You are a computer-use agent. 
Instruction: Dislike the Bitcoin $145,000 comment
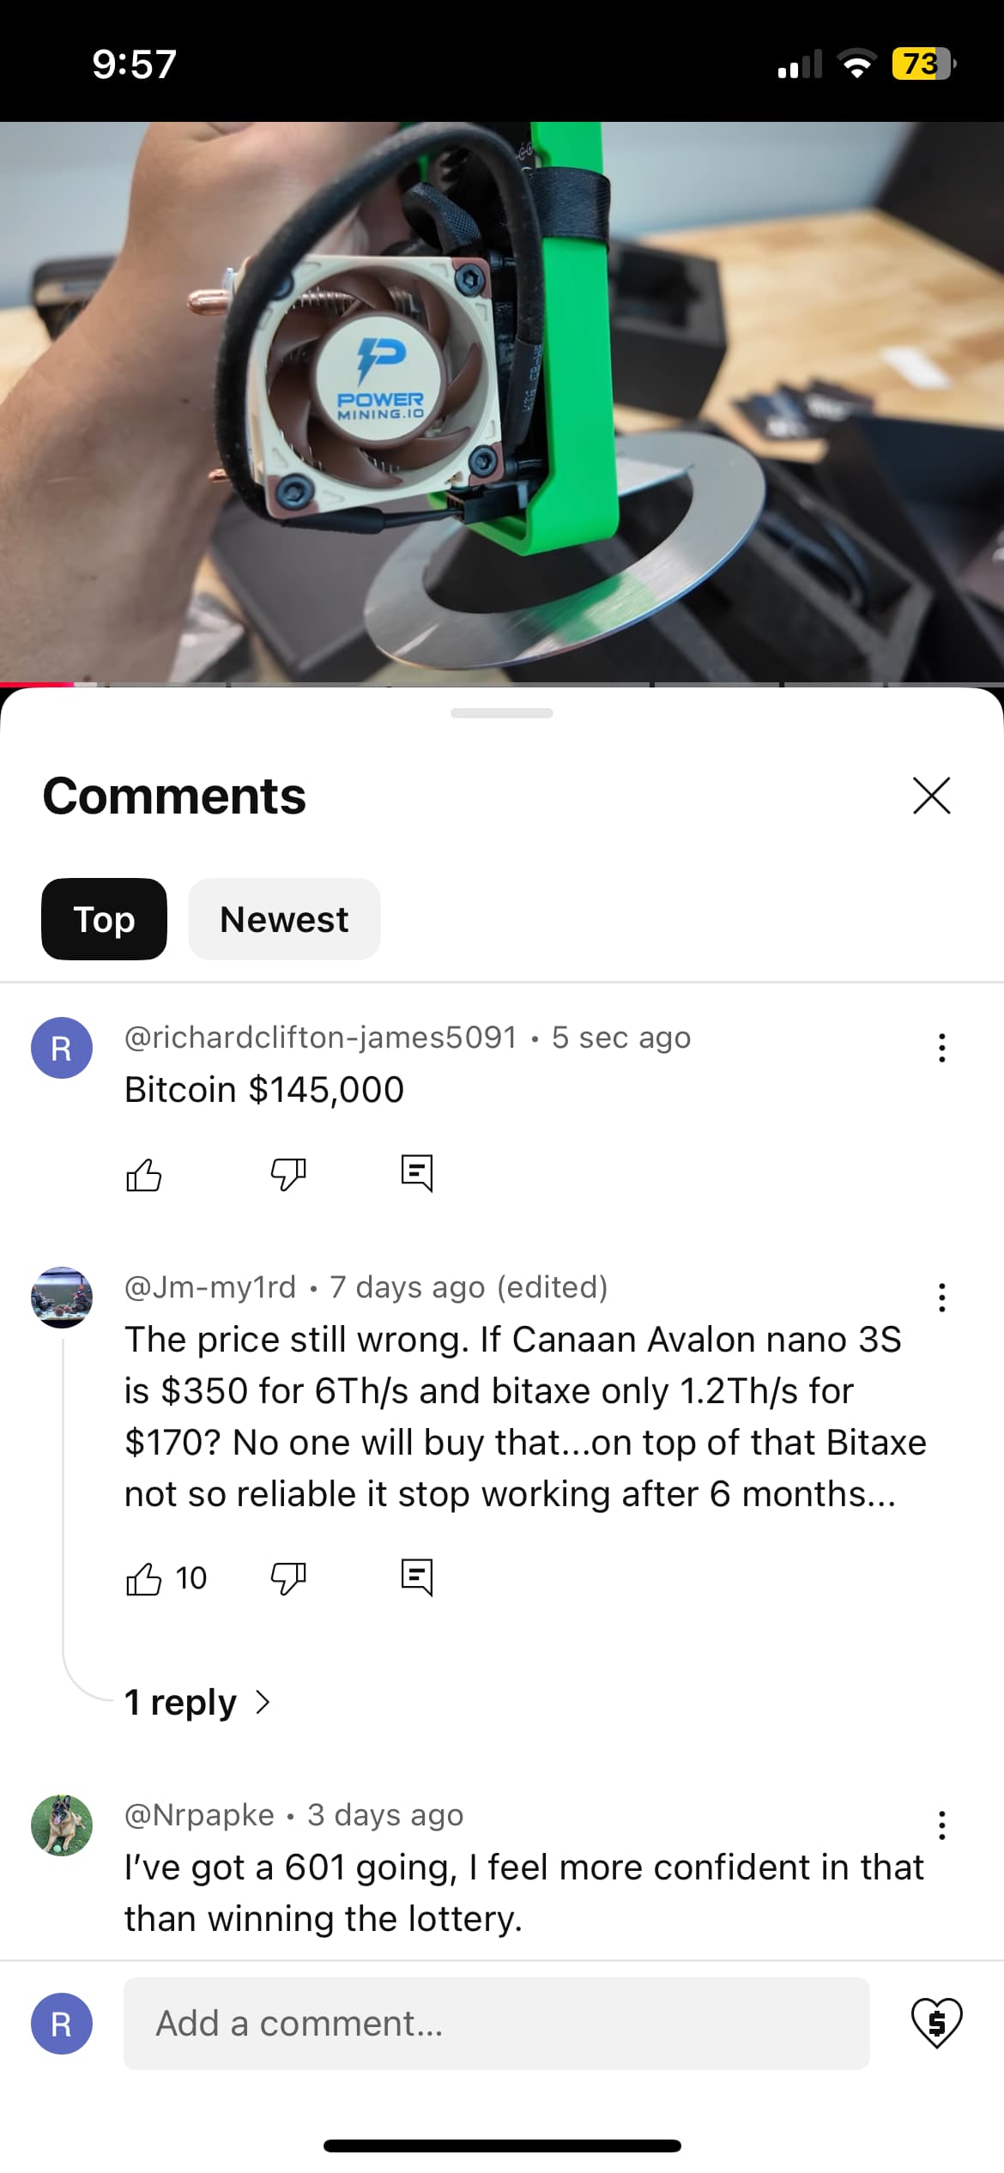coord(288,1174)
